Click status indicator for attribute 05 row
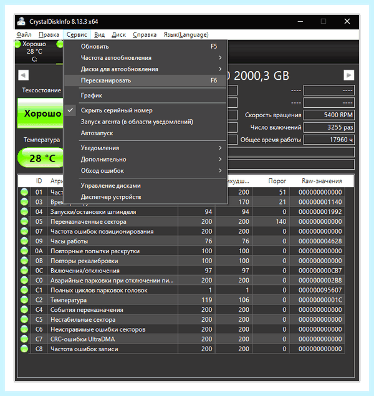Screen dimensions: 374x396 point(24,221)
